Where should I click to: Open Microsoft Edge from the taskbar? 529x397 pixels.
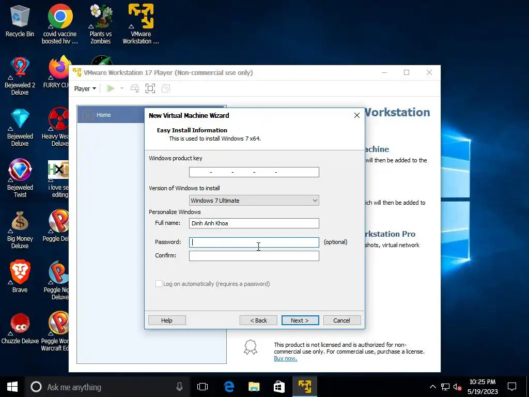coord(229,387)
